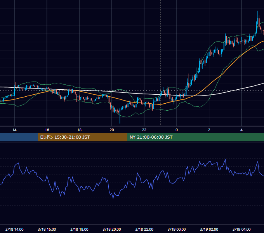264x233 pixels.
Task: Click the 20 hour axis label
Action: [112, 130]
